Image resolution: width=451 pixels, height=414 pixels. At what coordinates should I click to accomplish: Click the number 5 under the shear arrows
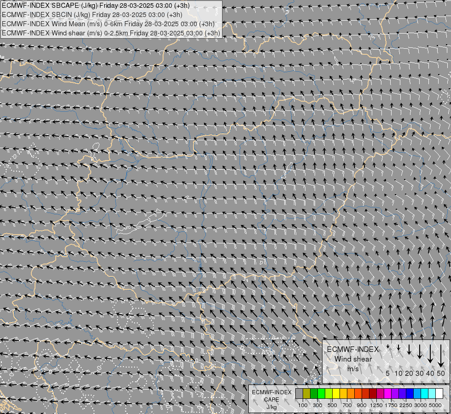point(388,373)
